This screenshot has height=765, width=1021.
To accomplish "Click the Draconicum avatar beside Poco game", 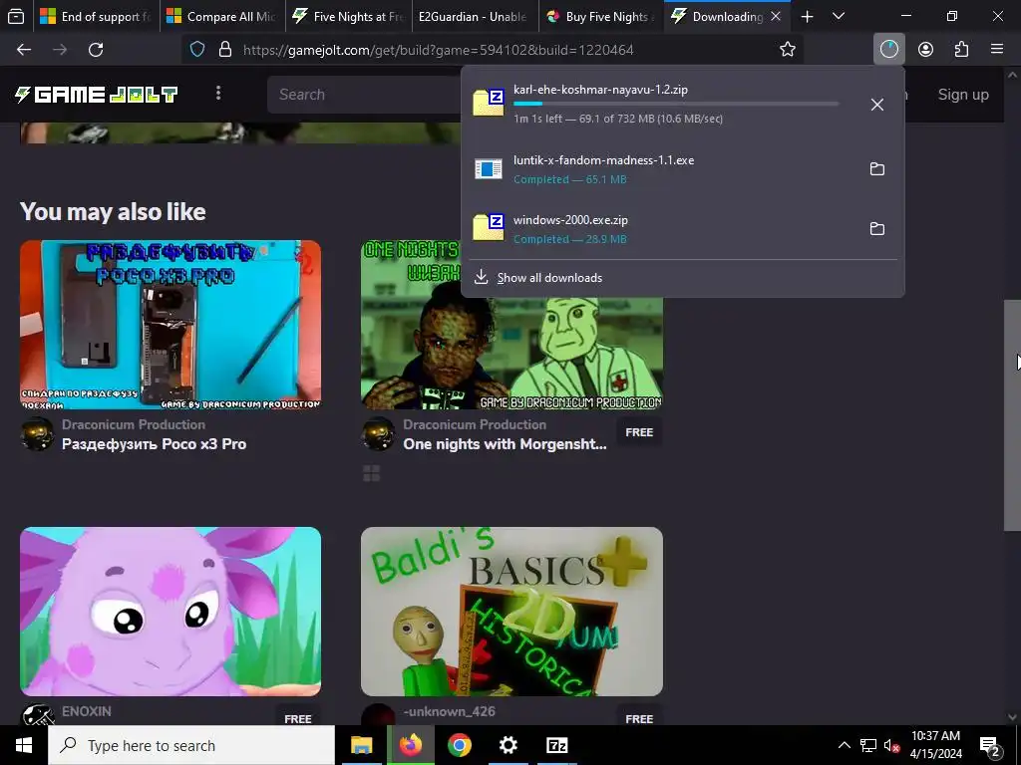I will pyautogui.click(x=37, y=434).
